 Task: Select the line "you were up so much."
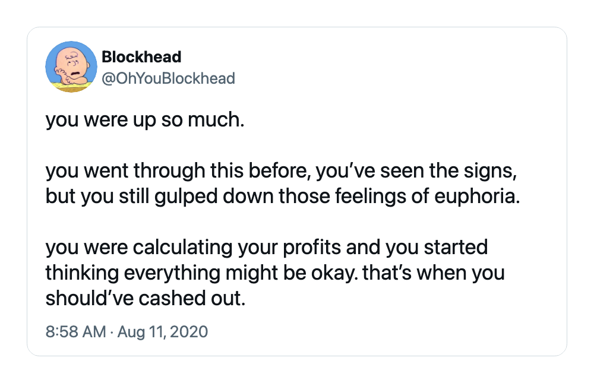(145, 120)
